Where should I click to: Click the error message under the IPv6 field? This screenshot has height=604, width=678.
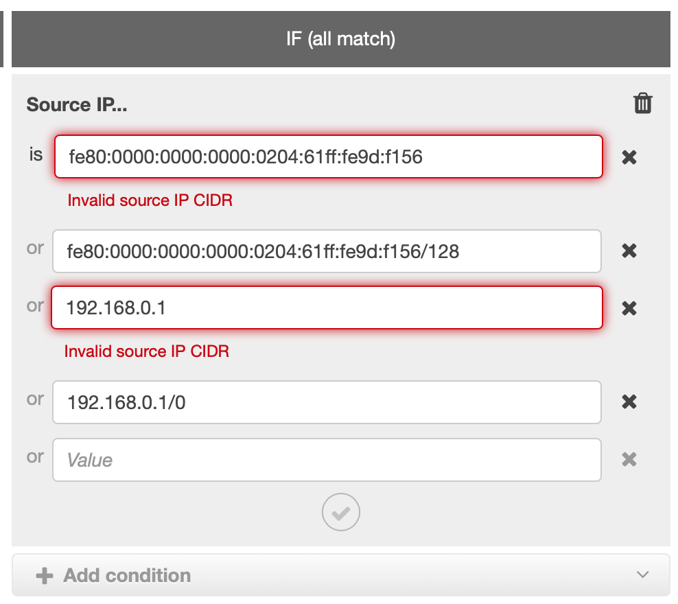150,200
